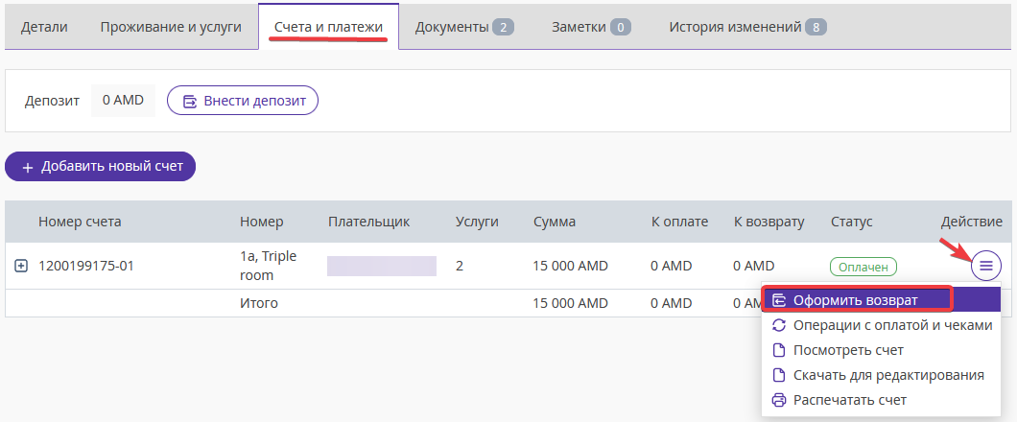This screenshot has height=422, width=1017.
Task: Click the printer icon beside Распечатать счет
Action: click(779, 400)
